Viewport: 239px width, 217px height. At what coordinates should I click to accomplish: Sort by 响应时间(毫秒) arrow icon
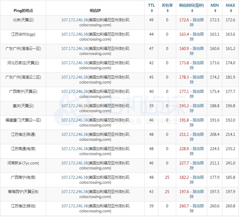(x=192, y=11)
